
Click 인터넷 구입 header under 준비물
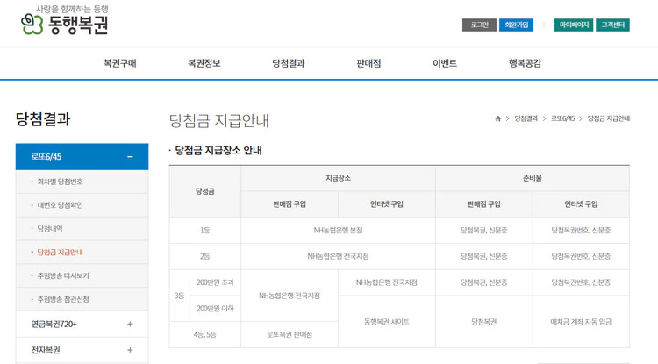tap(581, 204)
